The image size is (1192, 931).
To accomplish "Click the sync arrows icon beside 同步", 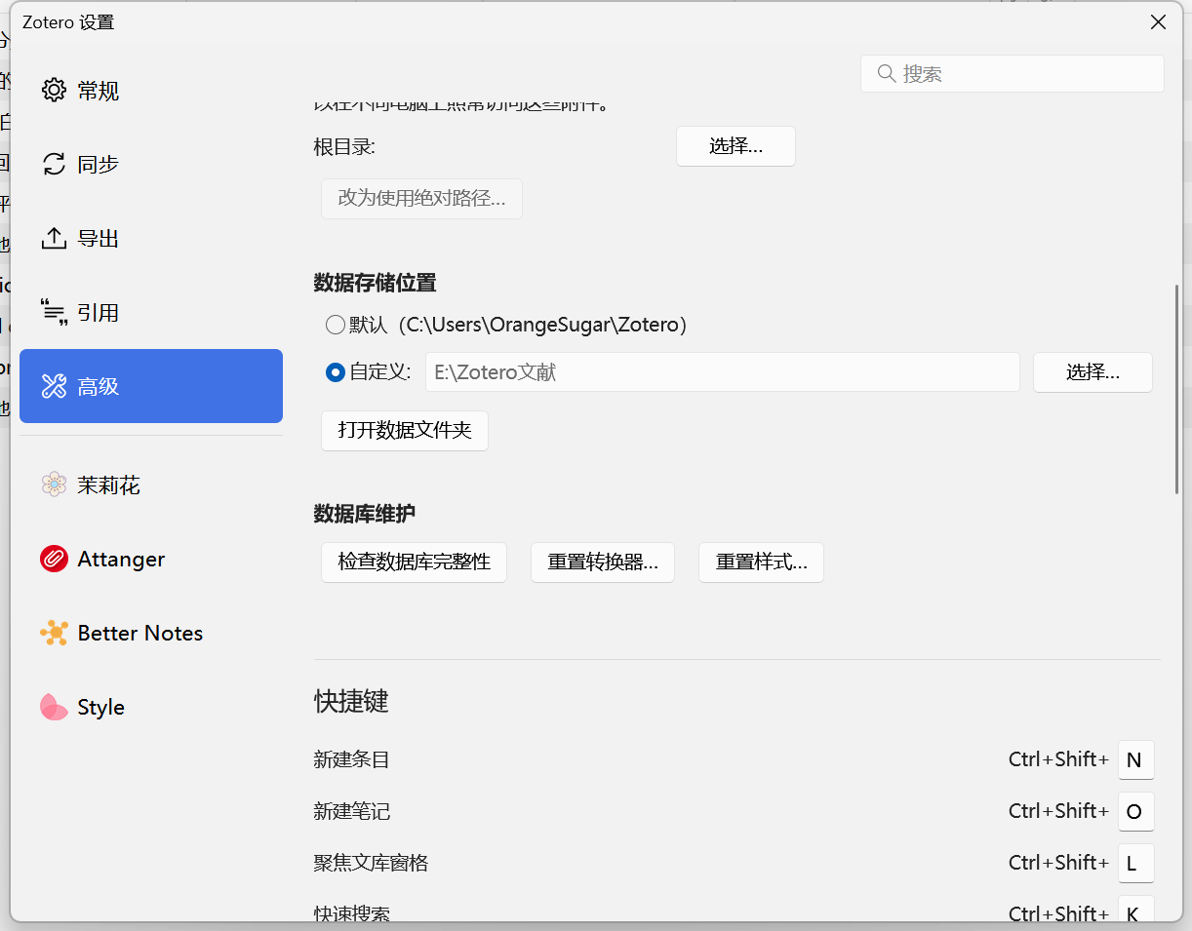I will click(x=54, y=165).
